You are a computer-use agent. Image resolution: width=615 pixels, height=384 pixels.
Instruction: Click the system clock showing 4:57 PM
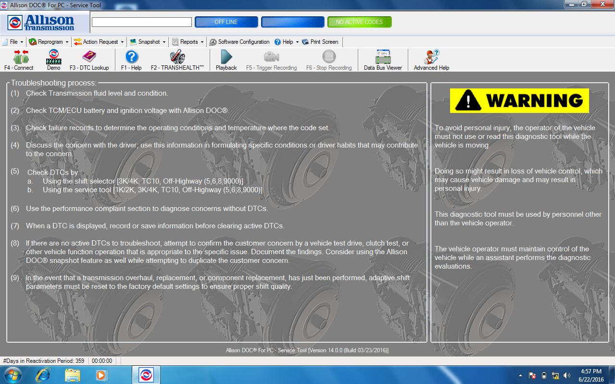point(591,375)
